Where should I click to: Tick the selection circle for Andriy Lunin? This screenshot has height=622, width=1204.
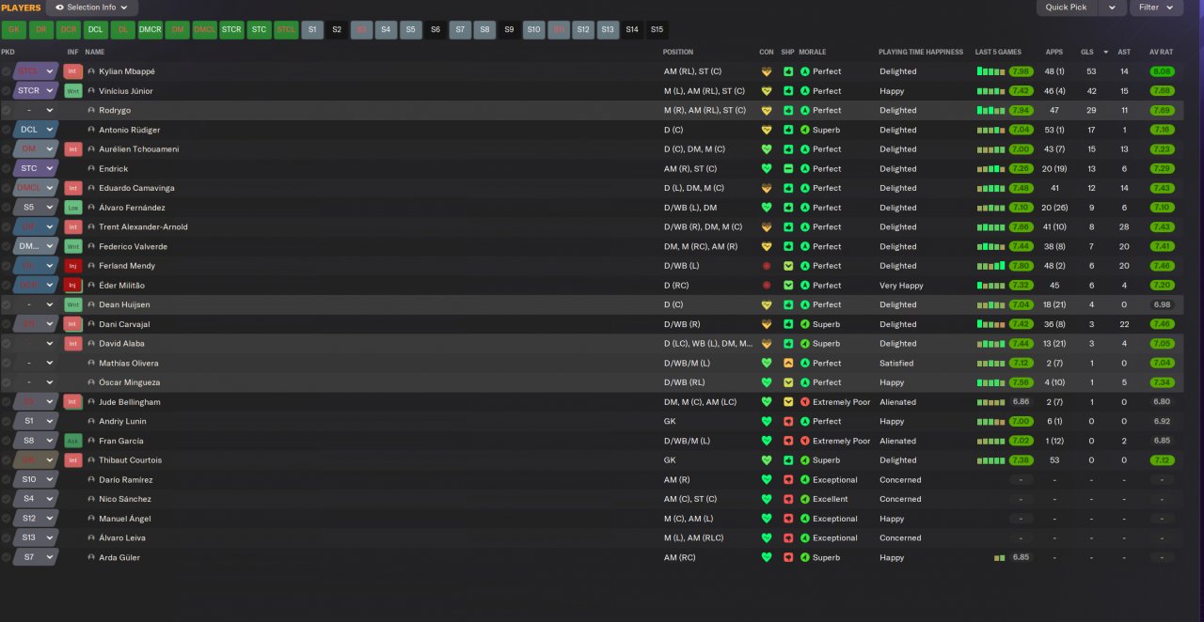pyautogui.click(x=7, y=421)
